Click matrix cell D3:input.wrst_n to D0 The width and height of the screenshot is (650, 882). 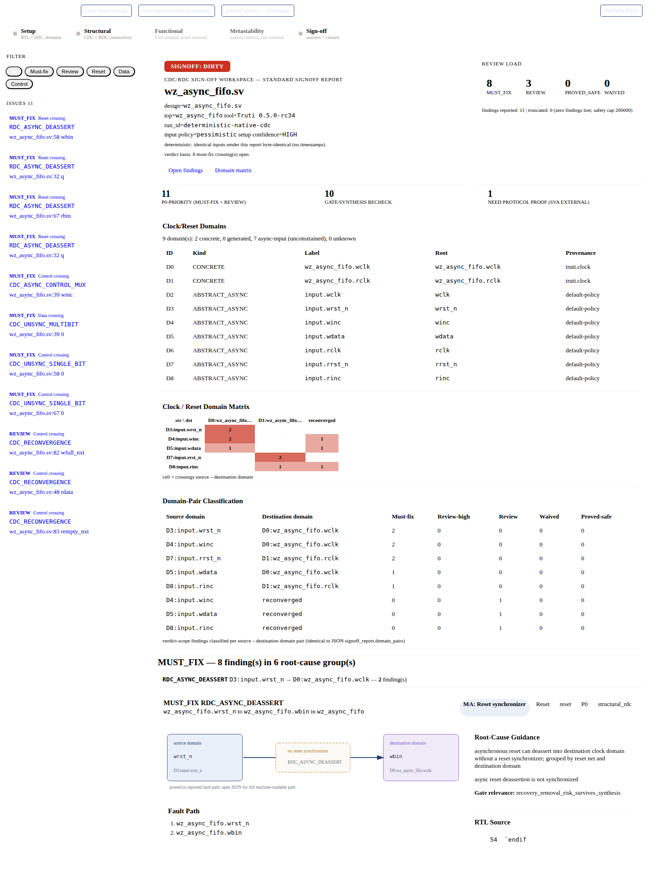pyautogui.click(x=230, y=429)
